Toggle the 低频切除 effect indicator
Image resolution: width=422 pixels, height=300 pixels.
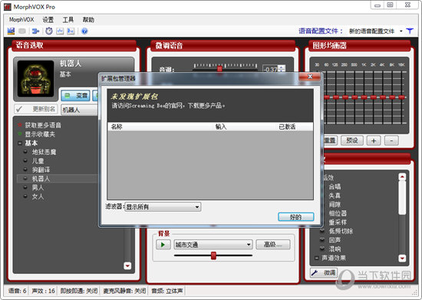(322, 231)
